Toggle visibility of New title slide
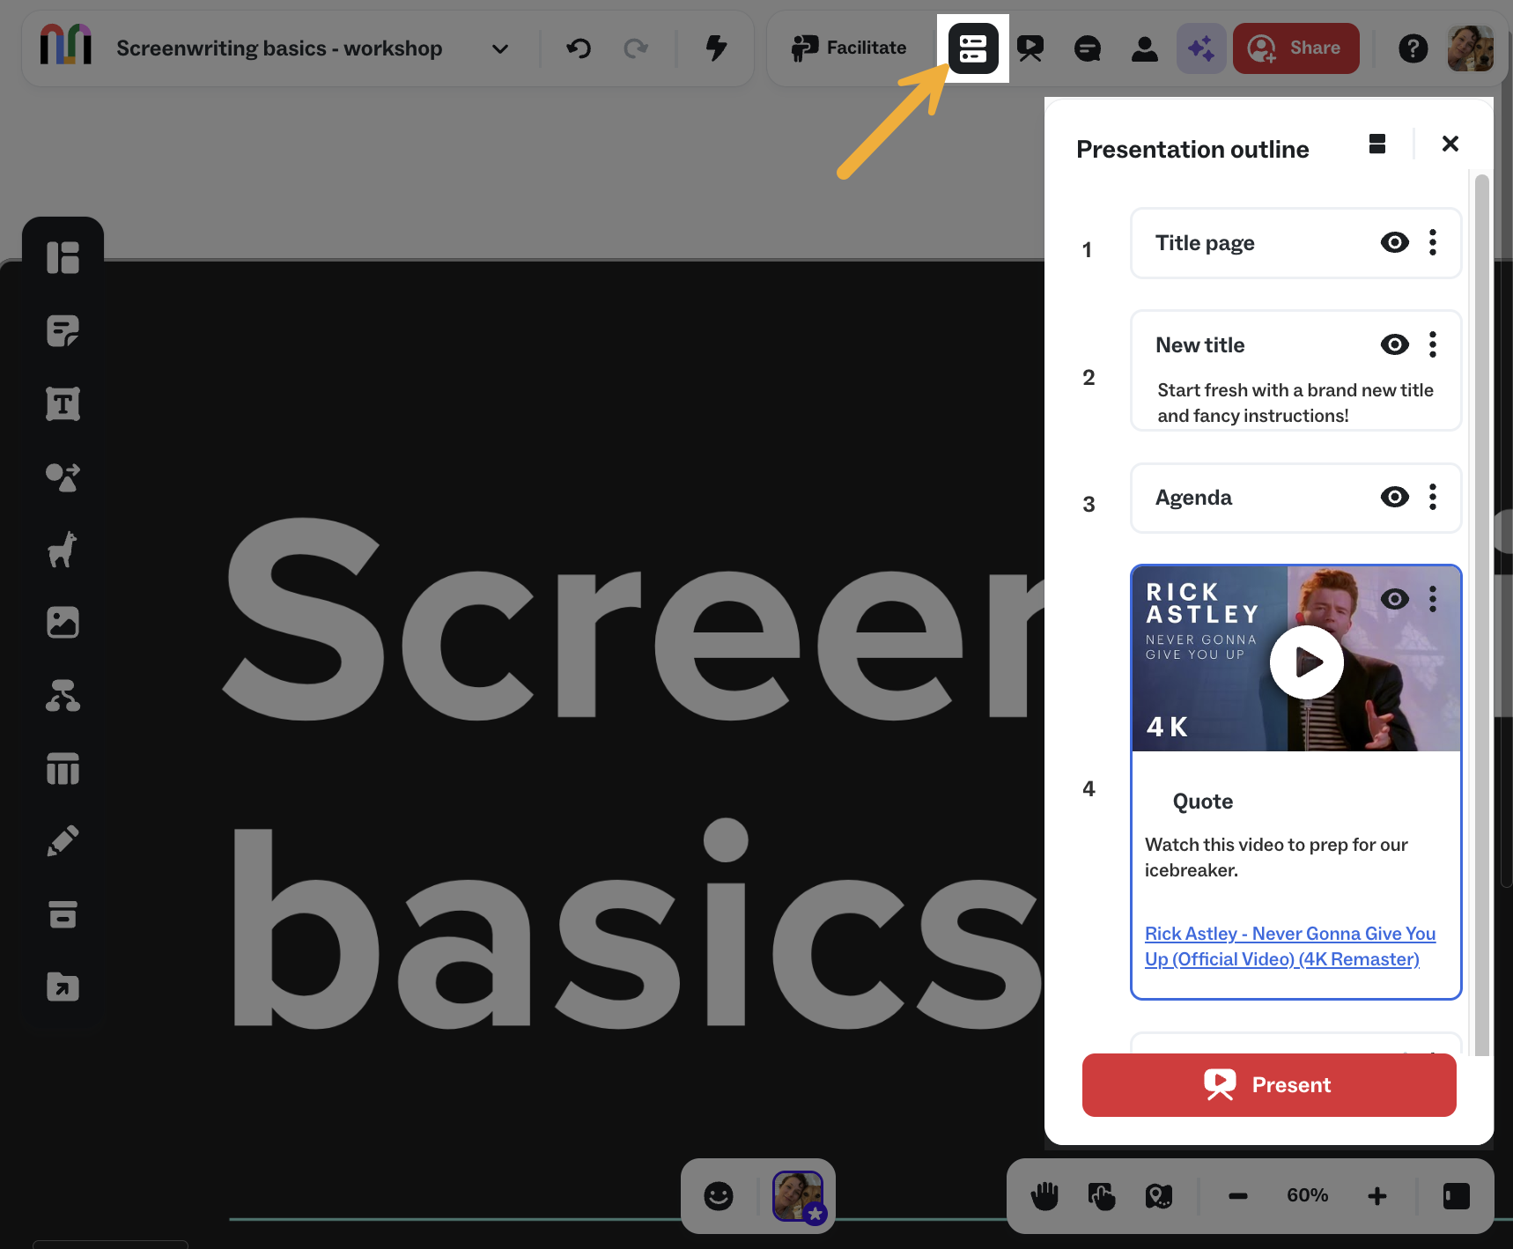Screen dimensions: 1513x1249 coord(1394,344)
